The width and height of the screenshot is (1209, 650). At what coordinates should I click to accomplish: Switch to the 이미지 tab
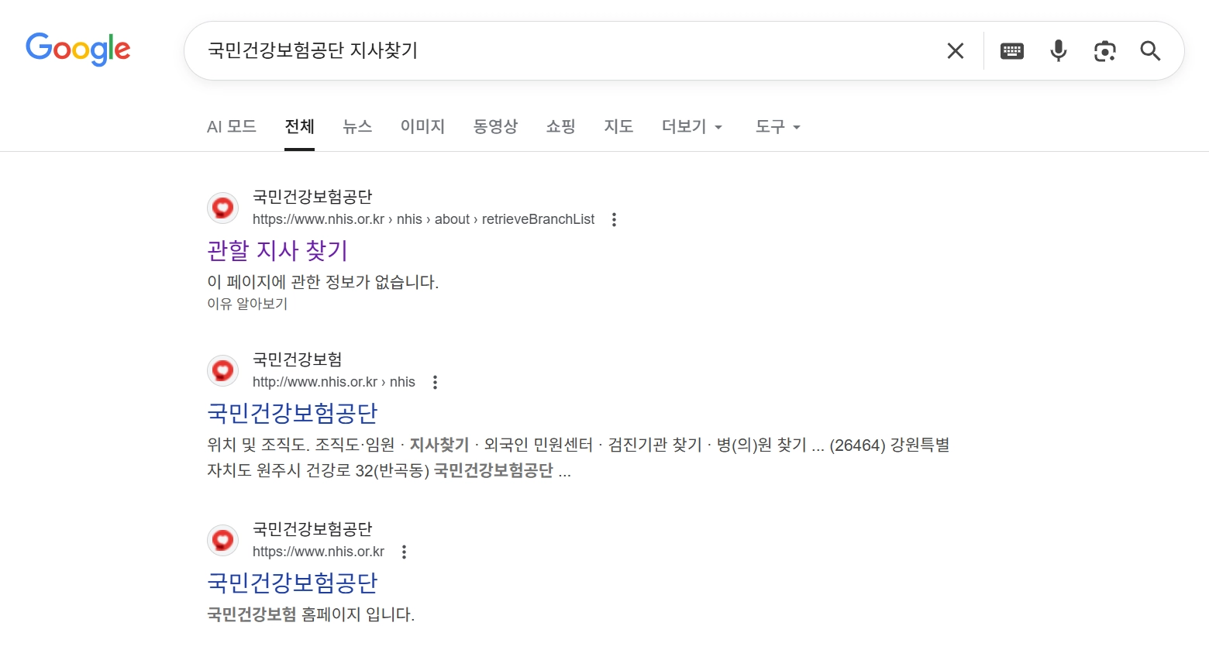click(x=422, y=126)
